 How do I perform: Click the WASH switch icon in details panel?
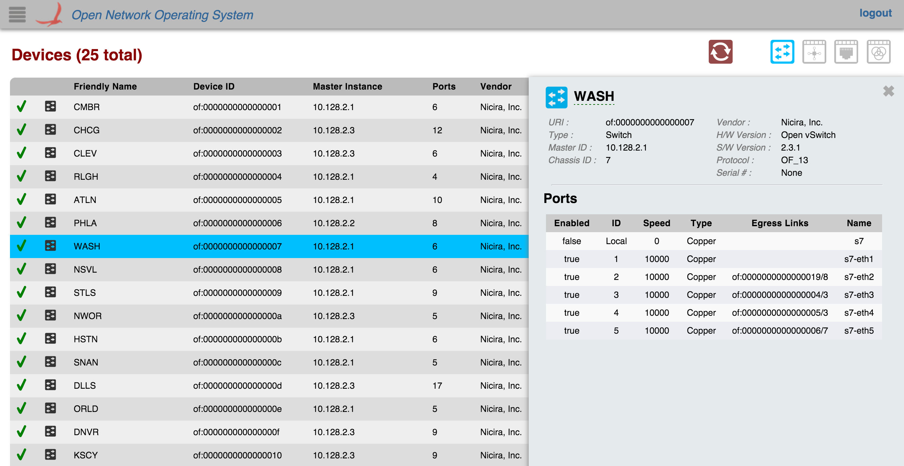(x=556, y=97)
